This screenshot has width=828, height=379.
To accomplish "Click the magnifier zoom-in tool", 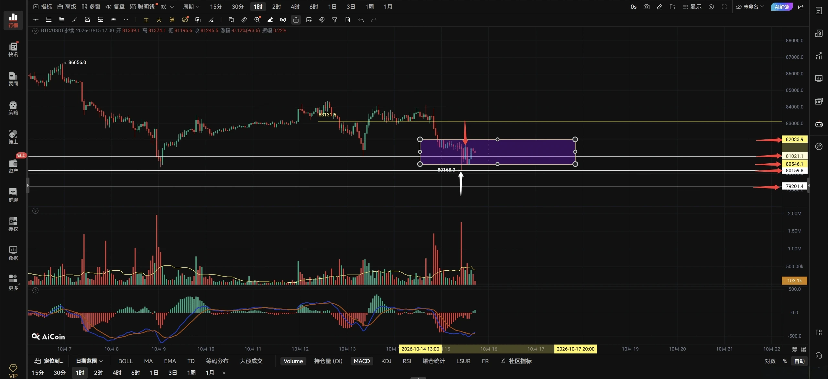I will click(x=257, y=20).
